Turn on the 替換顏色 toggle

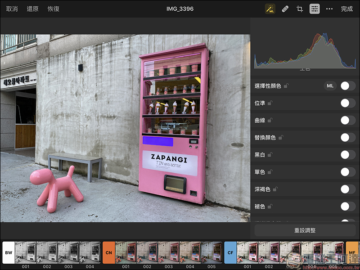pyautogui.click(x=348, y=138)
